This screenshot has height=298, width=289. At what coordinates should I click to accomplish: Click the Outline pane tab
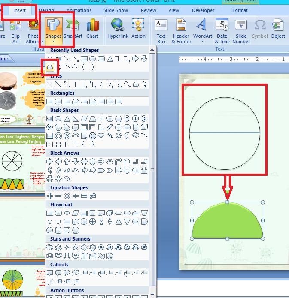coord(5,59)
